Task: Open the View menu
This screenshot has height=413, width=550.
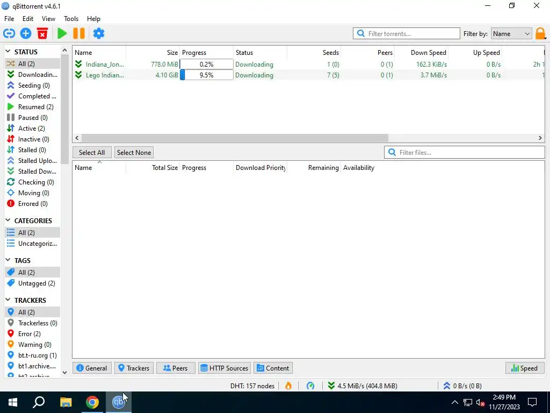Action: coord(48,19)
